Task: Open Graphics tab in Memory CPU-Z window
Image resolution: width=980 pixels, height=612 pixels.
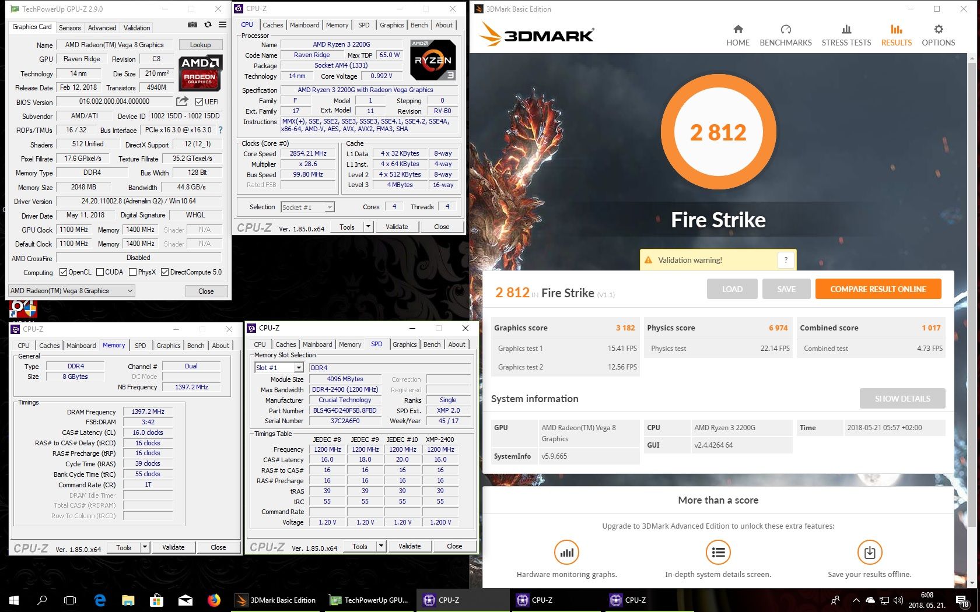Action: click(x=169, y=346)
